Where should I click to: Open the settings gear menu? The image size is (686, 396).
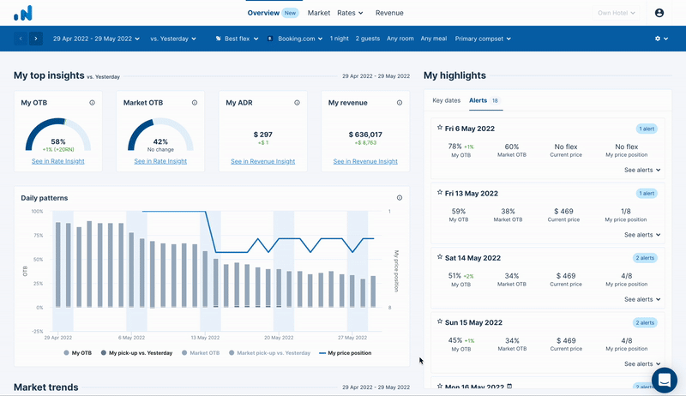661,39
